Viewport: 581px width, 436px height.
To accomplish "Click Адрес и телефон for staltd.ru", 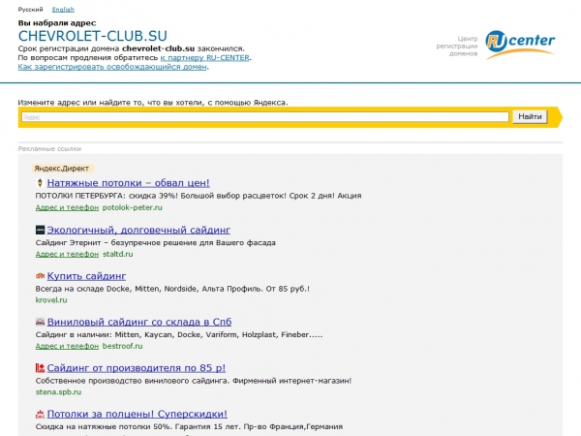I will coord(67,254).
